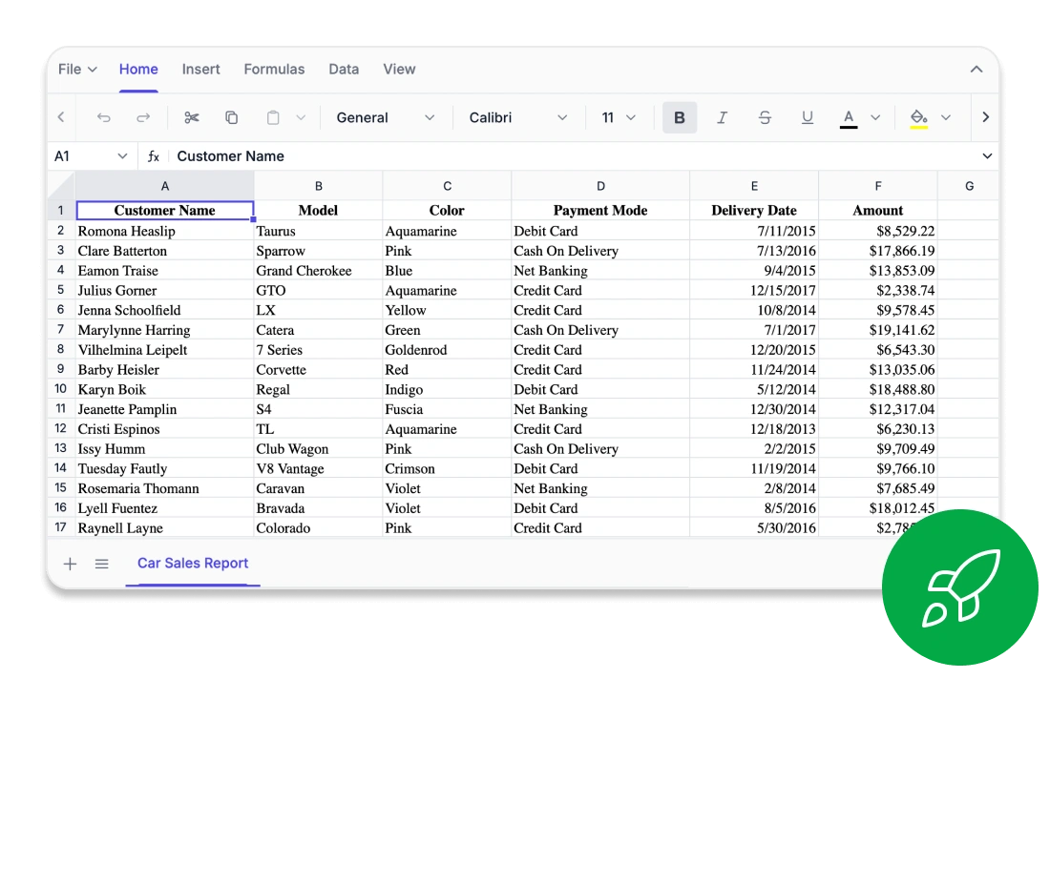
Task: Toggle bold formatting
Action: point(680,116)
